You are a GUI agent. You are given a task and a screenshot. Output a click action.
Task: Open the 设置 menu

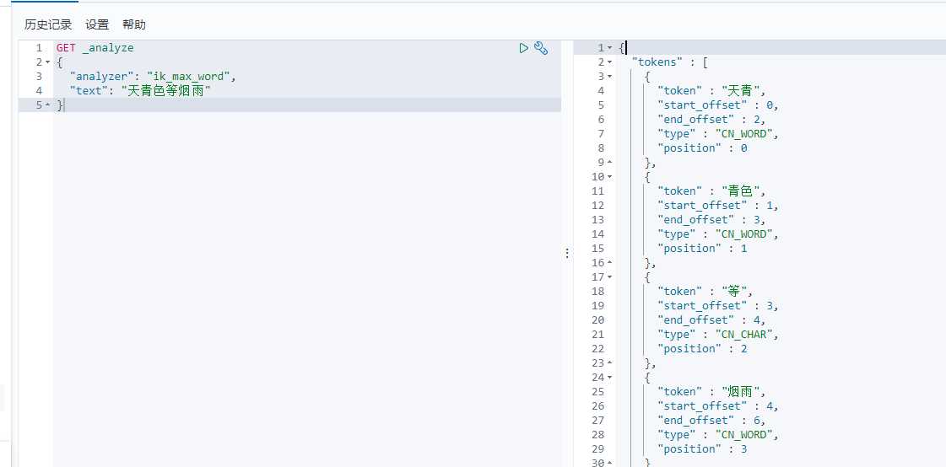[97, 24]
